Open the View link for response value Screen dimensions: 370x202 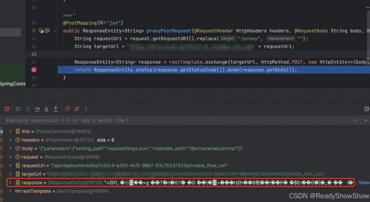(364, 182)
